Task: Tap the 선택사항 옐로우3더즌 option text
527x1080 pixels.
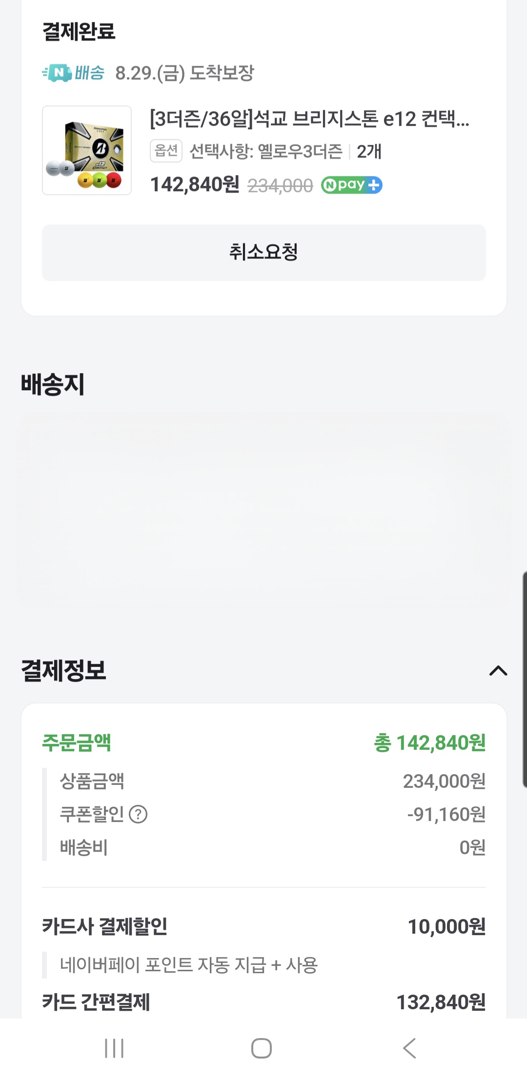Action: click(266, 151)
